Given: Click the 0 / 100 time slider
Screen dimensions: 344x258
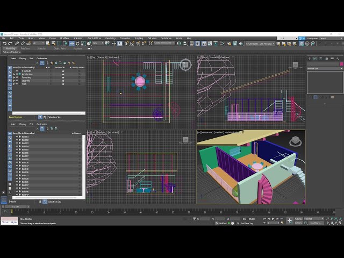Looking at the screenshot, I should coord(16,206).
